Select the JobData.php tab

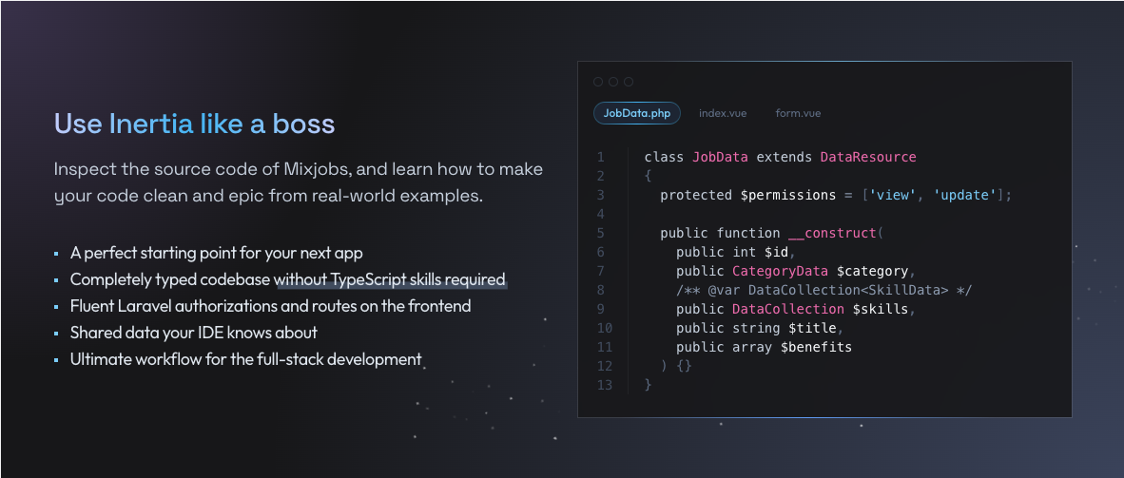[636, 113]
